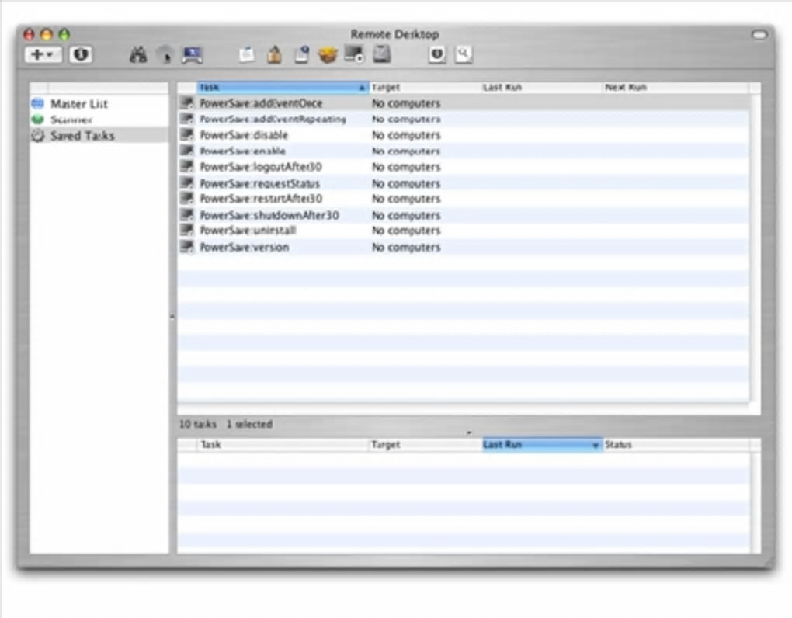The height and width of the screenshot is (618, 792).
Task: Sort by the Next Run column header
Action: [x=676, y=88]
